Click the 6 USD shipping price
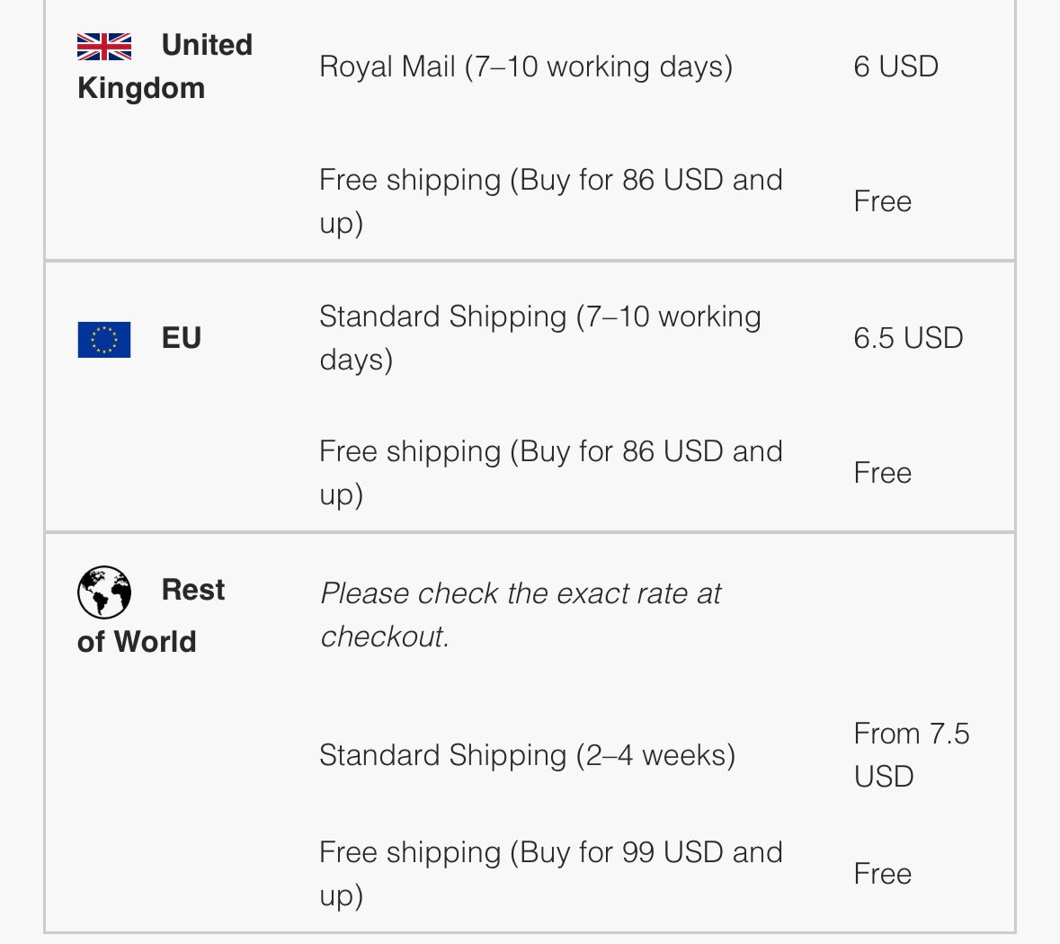Image resolution: width=1060 pixels, height=944 pixels. click(895, 67)
